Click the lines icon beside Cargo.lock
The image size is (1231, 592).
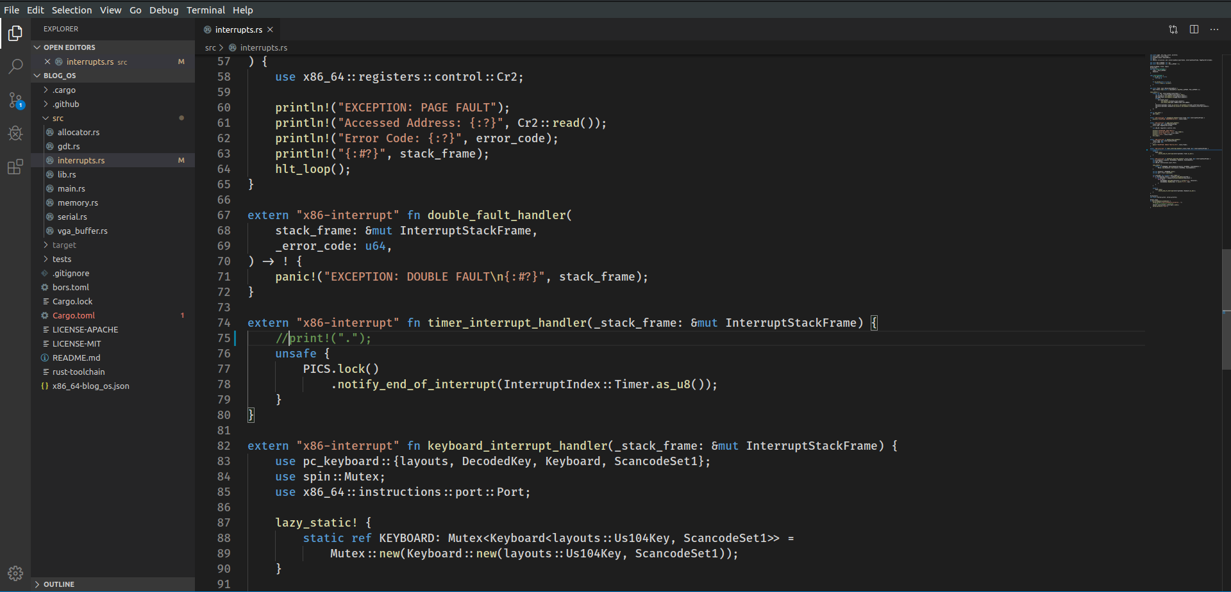46,301
